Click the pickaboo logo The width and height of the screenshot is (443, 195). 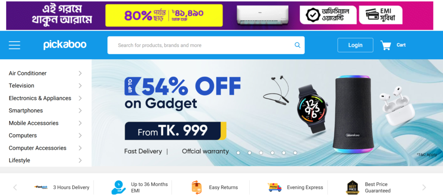[65, 45]
